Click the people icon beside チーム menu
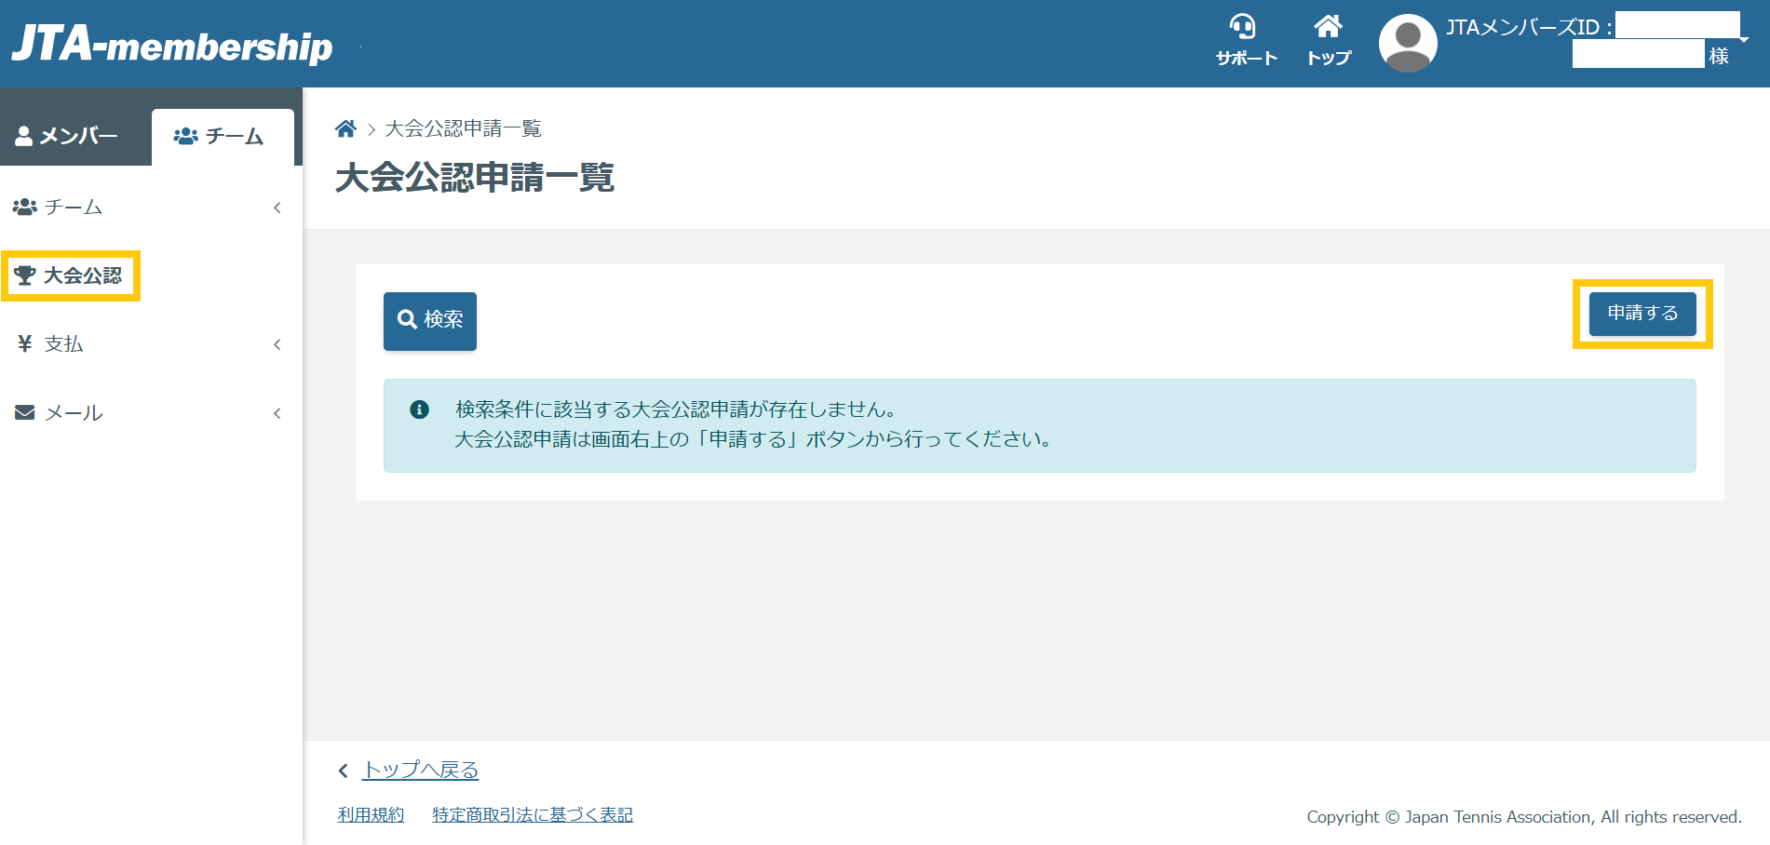Viewport: 1770px width, 845px height. (x=25, y=207)
